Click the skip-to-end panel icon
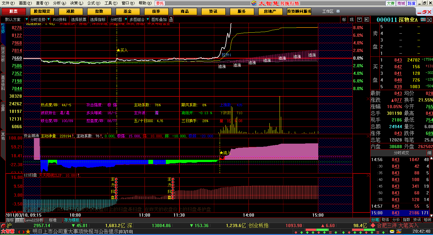 366,20
